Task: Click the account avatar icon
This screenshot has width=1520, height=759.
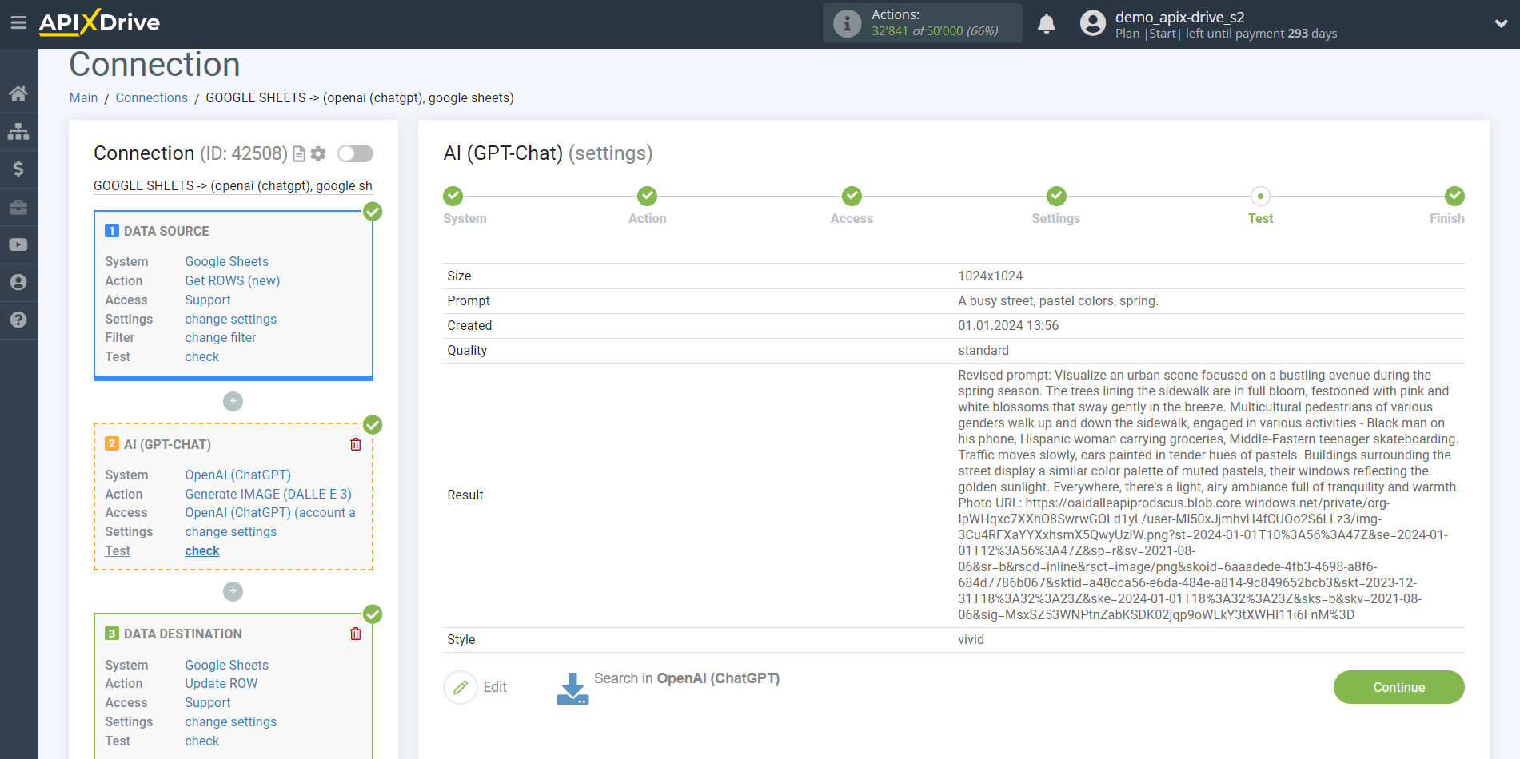Action: click(x=1092, y=23)
